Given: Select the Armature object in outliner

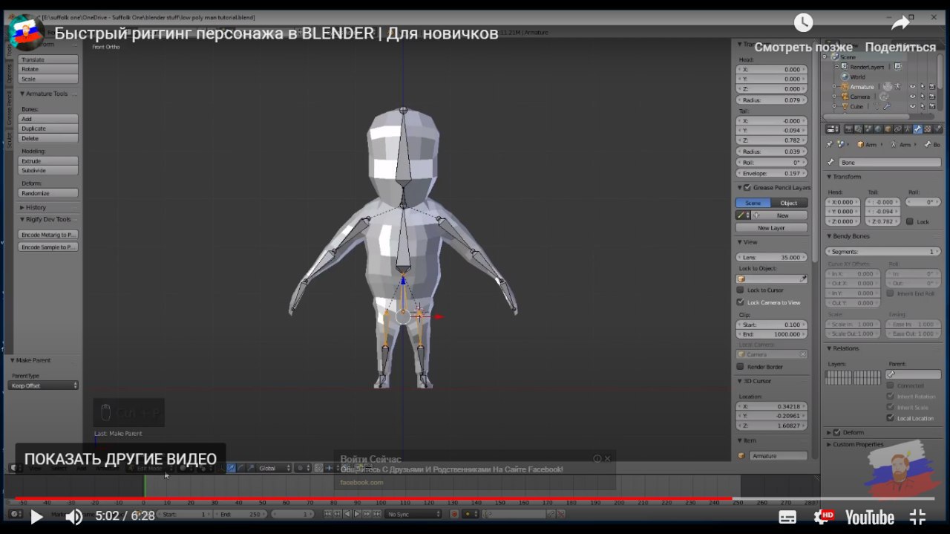Looking at the screenshot, I should [x=862, y=87].
